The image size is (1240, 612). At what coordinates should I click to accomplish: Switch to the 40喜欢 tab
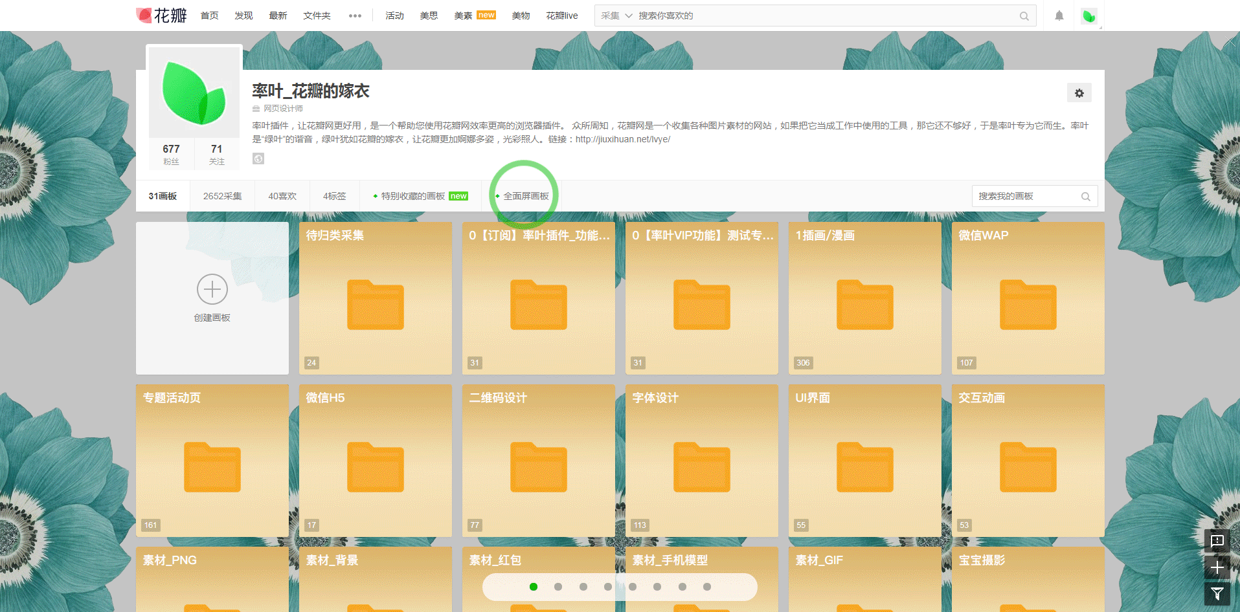pyautogui.click(x=282, y=196)
